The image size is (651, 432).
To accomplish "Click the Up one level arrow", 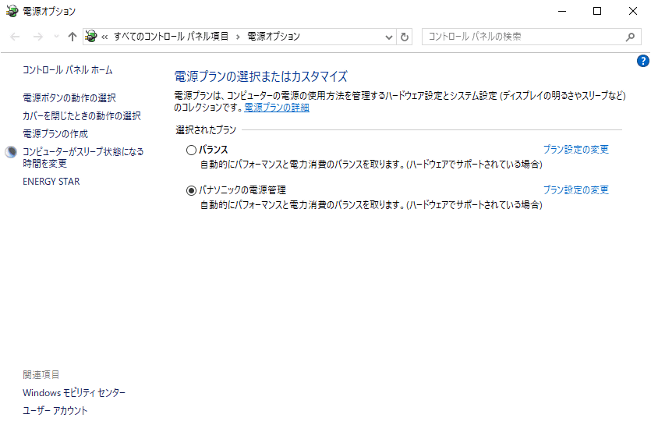I will click(x=73, y=37).
